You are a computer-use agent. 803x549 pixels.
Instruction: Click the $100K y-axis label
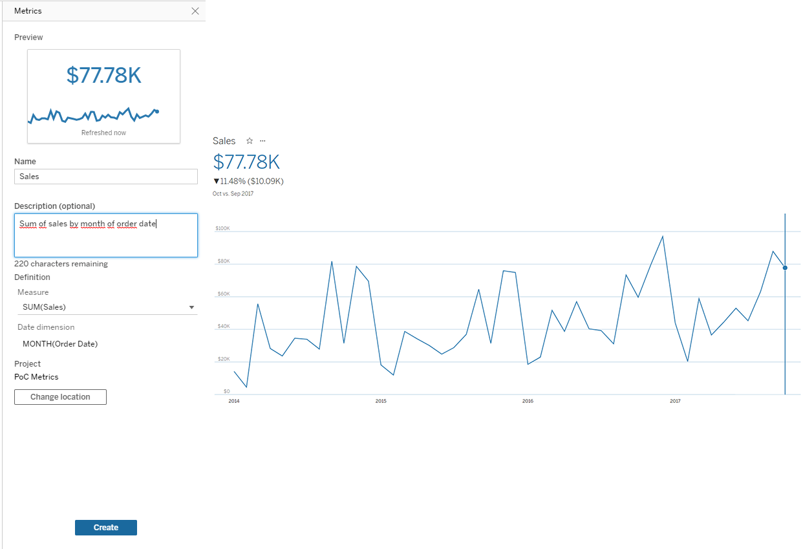click(222, 228)
